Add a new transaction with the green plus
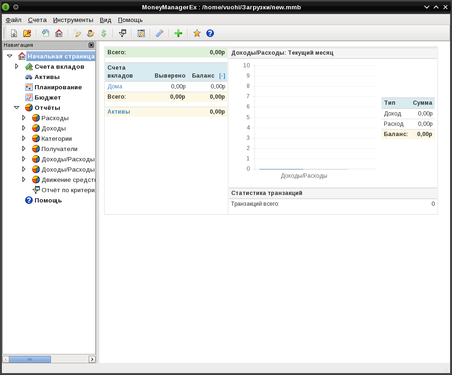452x375 pixels. pyautogui.click(x=178, y=33)
